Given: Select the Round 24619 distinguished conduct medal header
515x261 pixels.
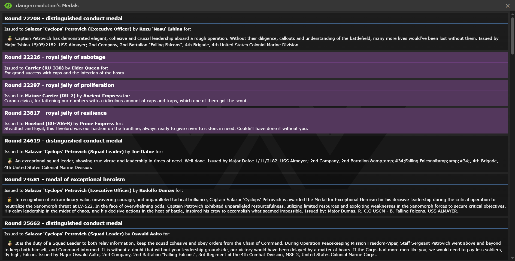Looking at the screenshot, I should click(63, 141).
